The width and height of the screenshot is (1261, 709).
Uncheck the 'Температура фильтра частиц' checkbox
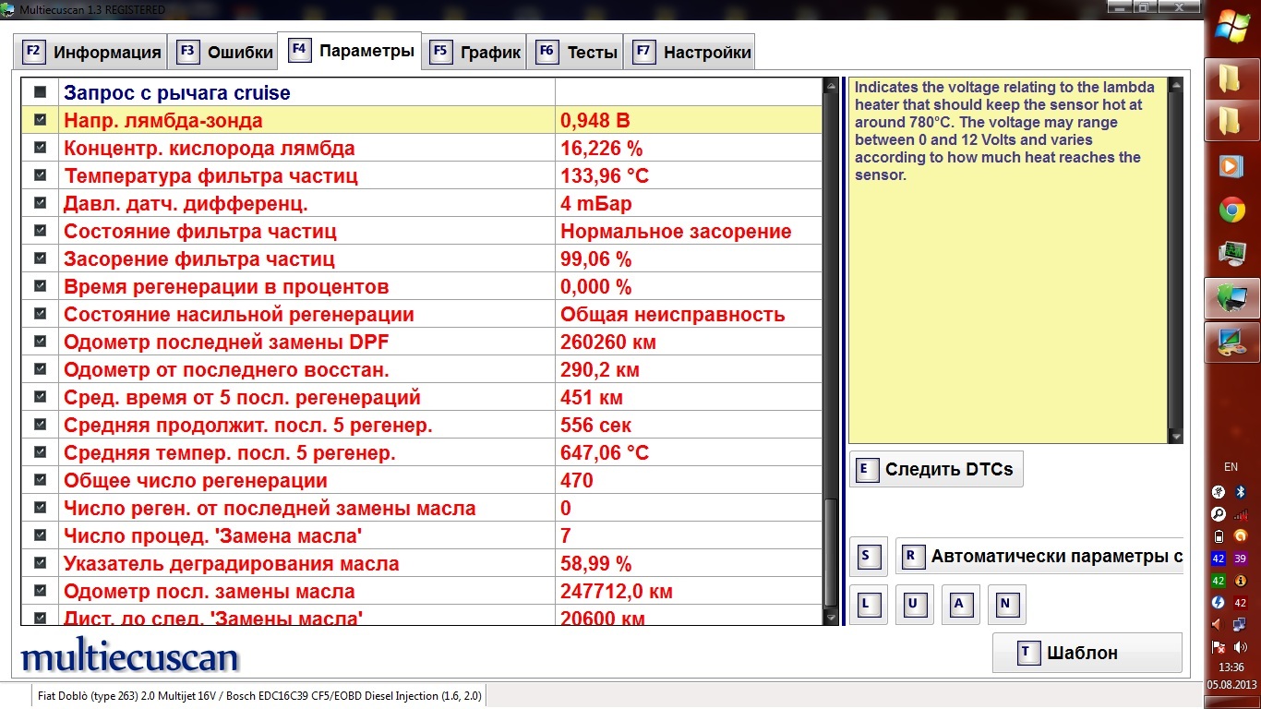coord(40,175)
